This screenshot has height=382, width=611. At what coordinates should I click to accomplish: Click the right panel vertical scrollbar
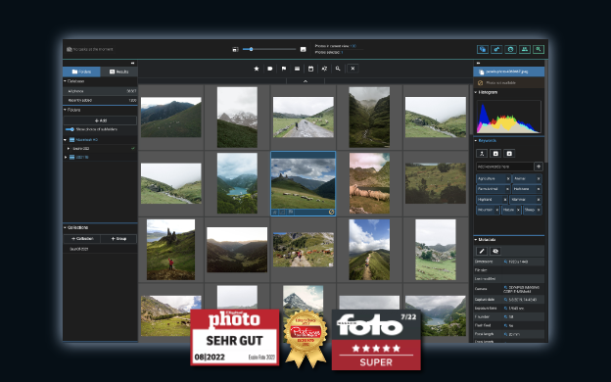[x=546, y=111]
